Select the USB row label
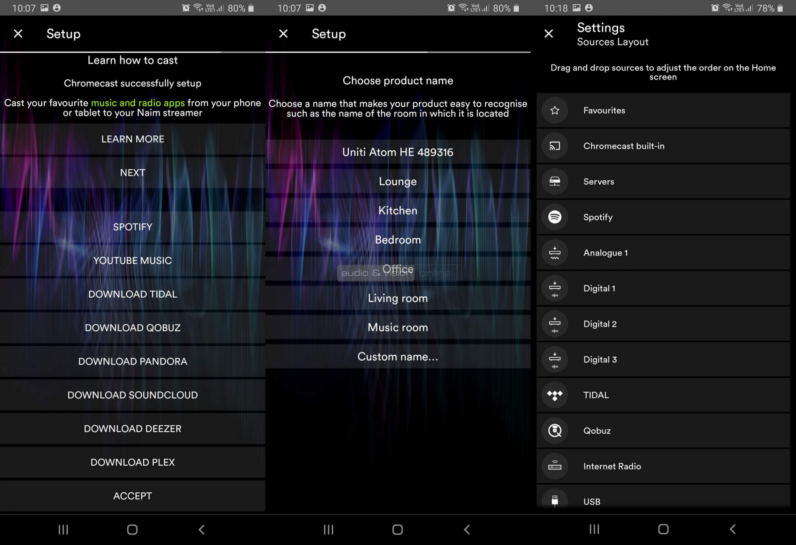The image size is (796, 545). point(591,502)
